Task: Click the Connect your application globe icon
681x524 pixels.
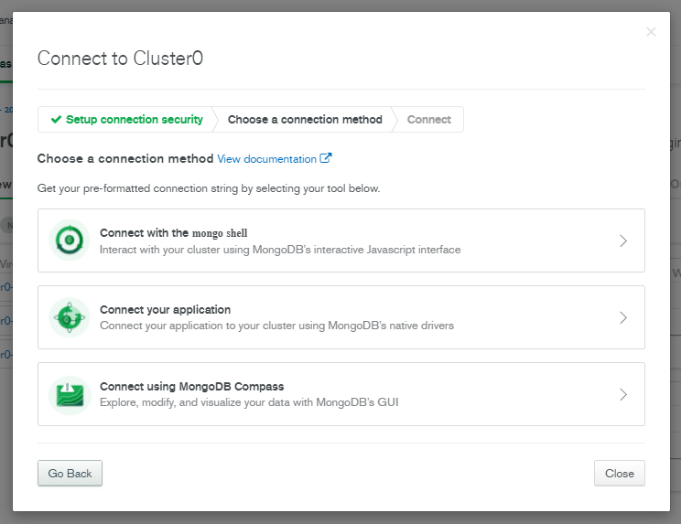Action: coord(70,317)
